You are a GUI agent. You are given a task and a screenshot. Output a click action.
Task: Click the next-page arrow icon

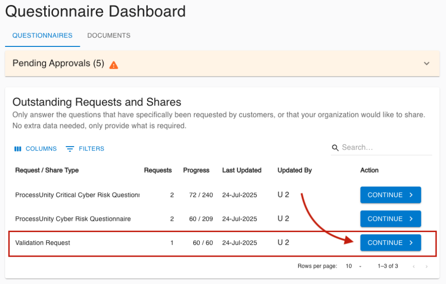[x=426, y=266]
